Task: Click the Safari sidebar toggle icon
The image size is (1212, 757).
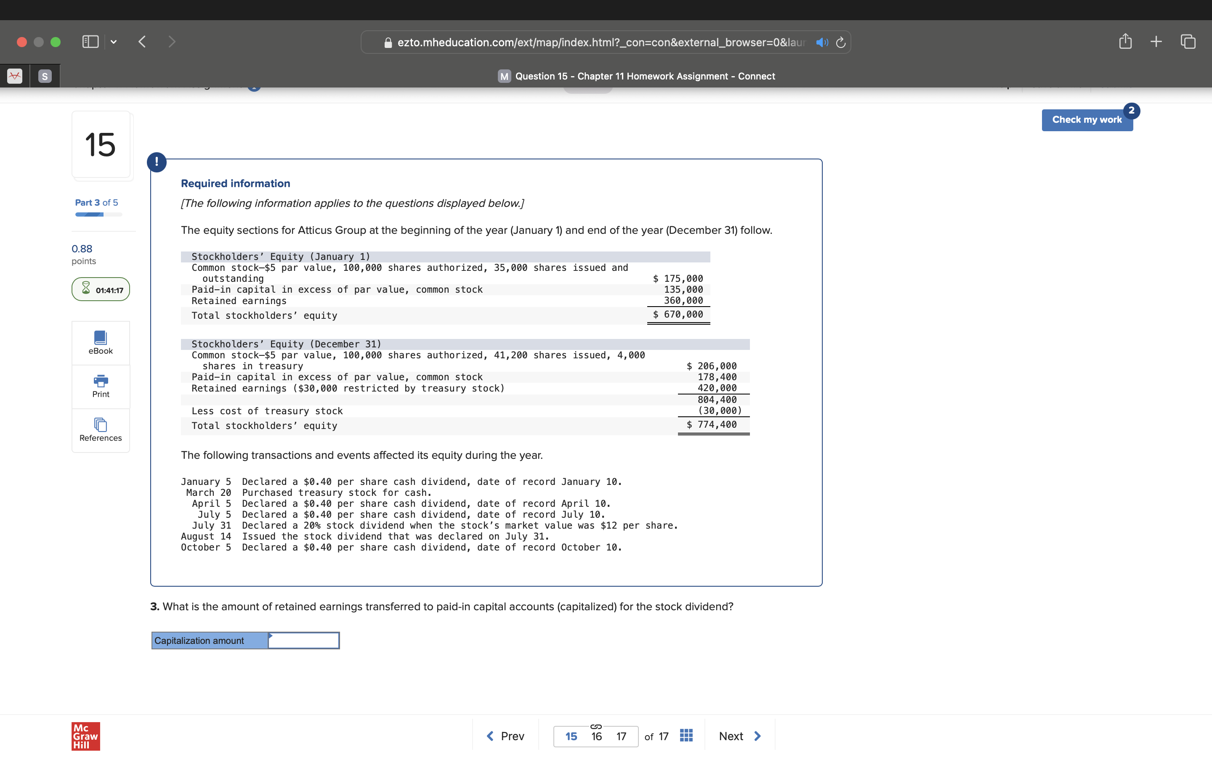Action: point(90,42)
